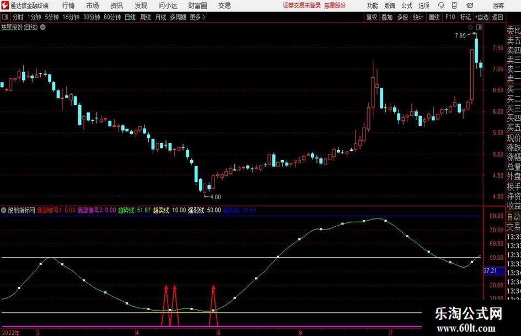
Task: Open the customer service headset icon
Action: 441,6
